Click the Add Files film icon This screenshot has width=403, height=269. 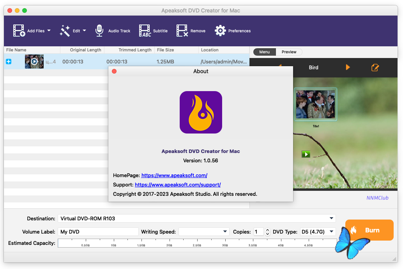pyautogui.click(x=19, y=31)
